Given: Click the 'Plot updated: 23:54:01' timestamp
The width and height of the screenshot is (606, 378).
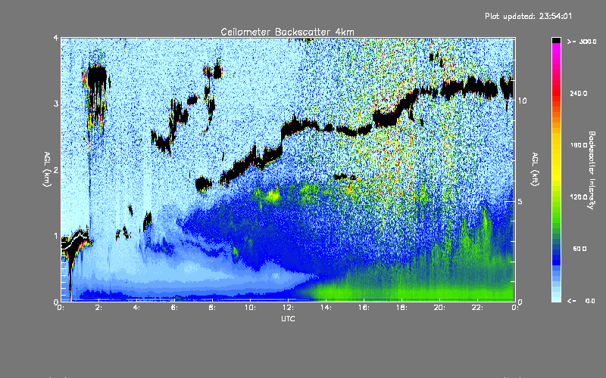Looking at the screenshot, I should pos(528,16).
